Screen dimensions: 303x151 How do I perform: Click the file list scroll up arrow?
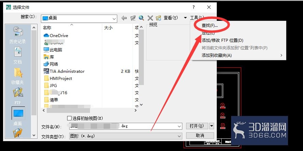pos(141,27)
